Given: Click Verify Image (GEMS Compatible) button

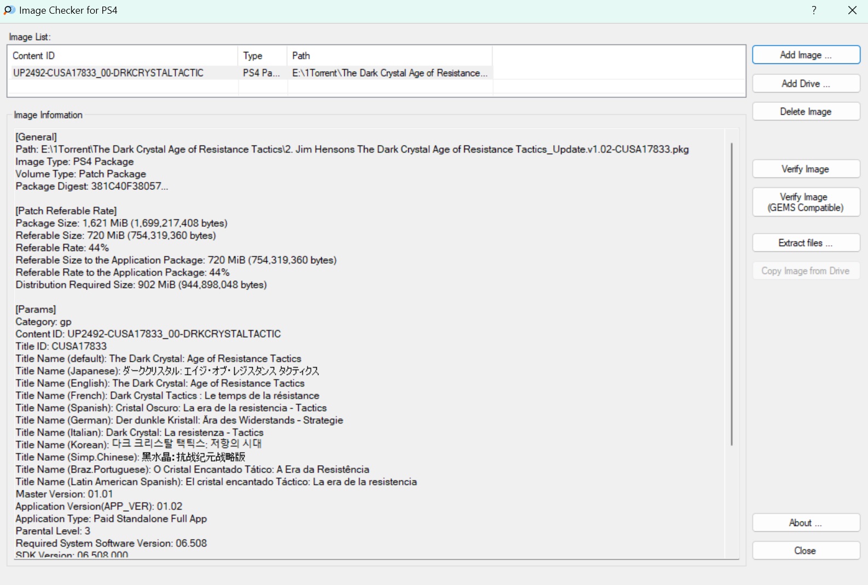Looking at the screenshot, I should point(806,202).
